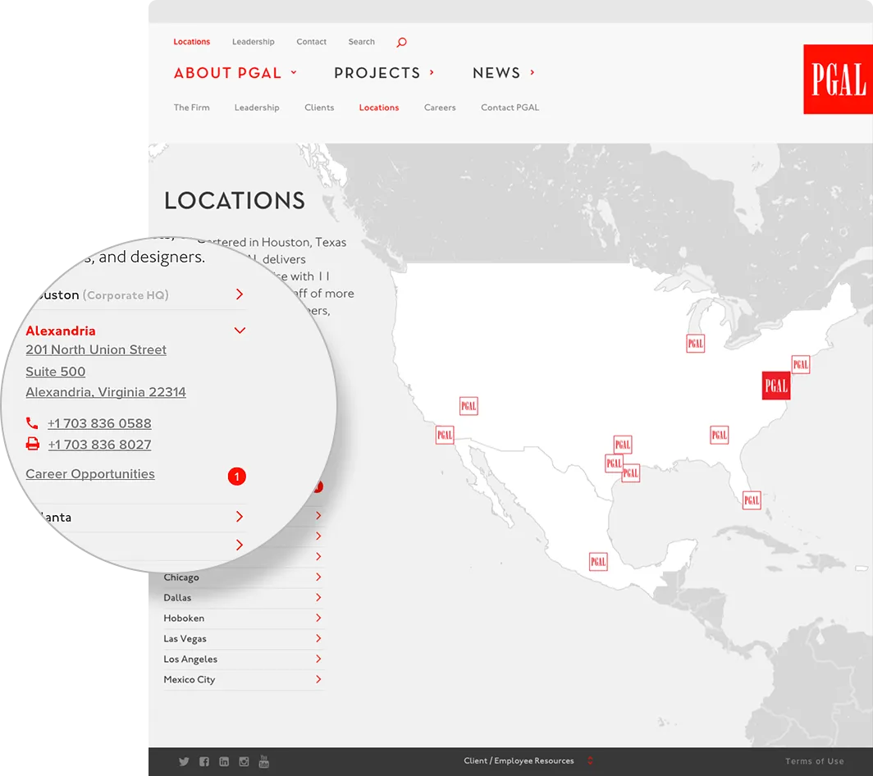Expand the Hoboken location row
The height and width of the screenshot is (776, 873).
pyautogui.click(x=244, y=619)
